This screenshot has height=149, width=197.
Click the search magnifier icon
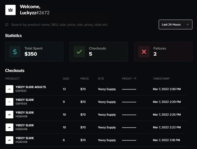click(7, 25)
